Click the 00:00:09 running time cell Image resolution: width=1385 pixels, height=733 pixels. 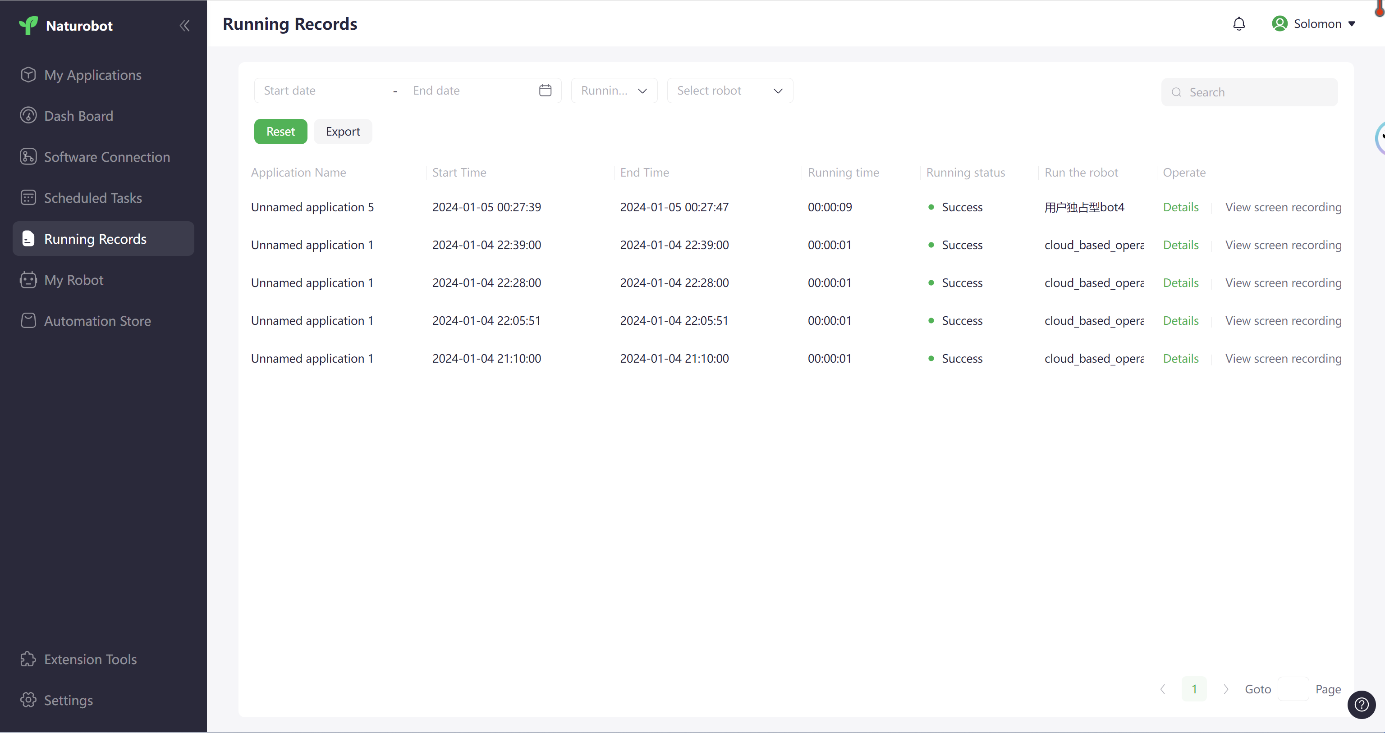(830, 207)
